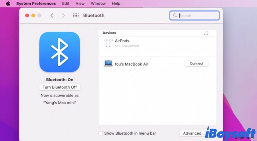This screenshot has height=141, width=257.
Task: Turn Bluetooth Off button
Action: click(60, 87)
